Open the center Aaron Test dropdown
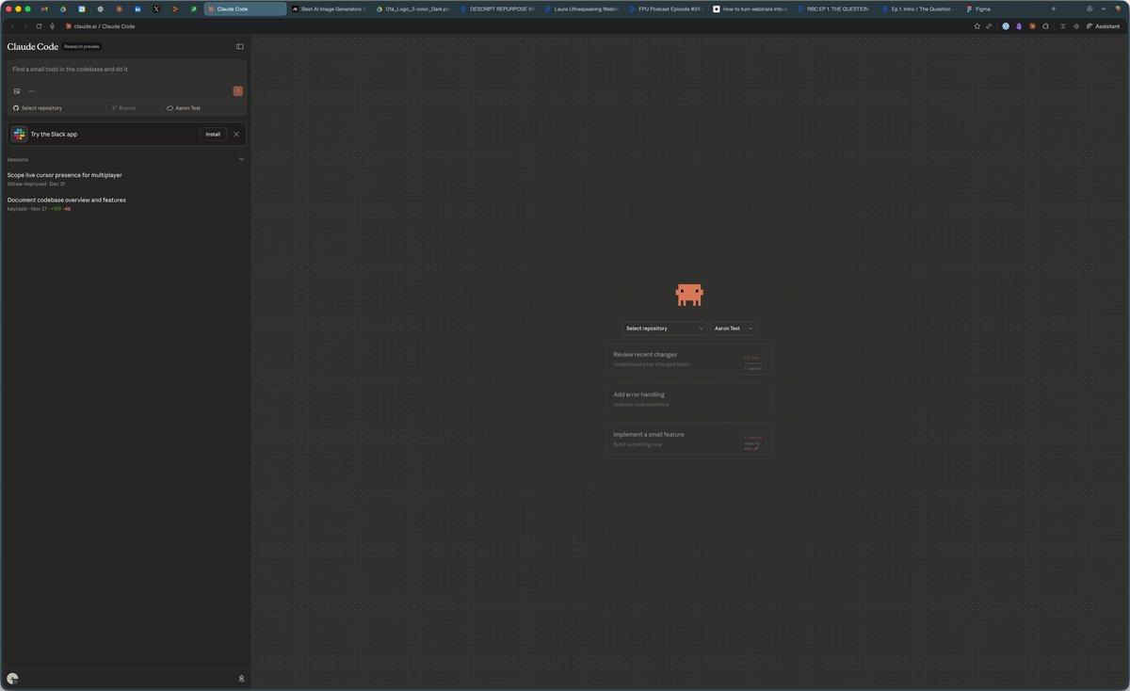Screen dimensions: 1130x691 coord(733,329)
